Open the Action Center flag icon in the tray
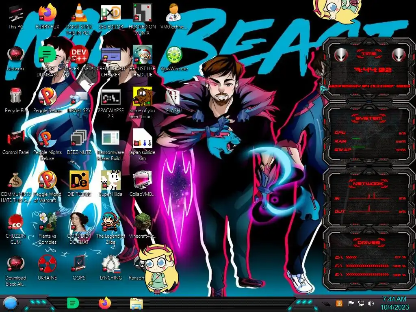This screenshot has height=312, width=416. (351, 303)
